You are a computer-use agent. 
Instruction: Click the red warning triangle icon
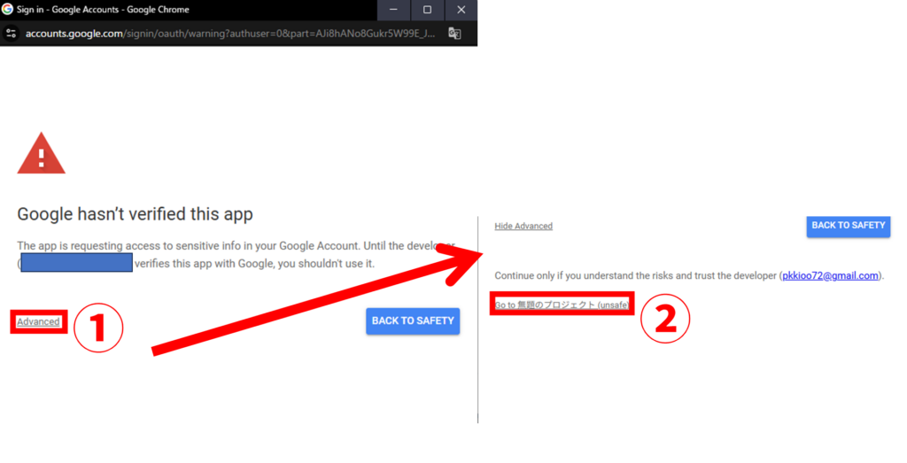[41, 153]
